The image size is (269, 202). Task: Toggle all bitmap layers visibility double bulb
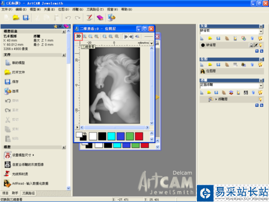pos(260,65)
